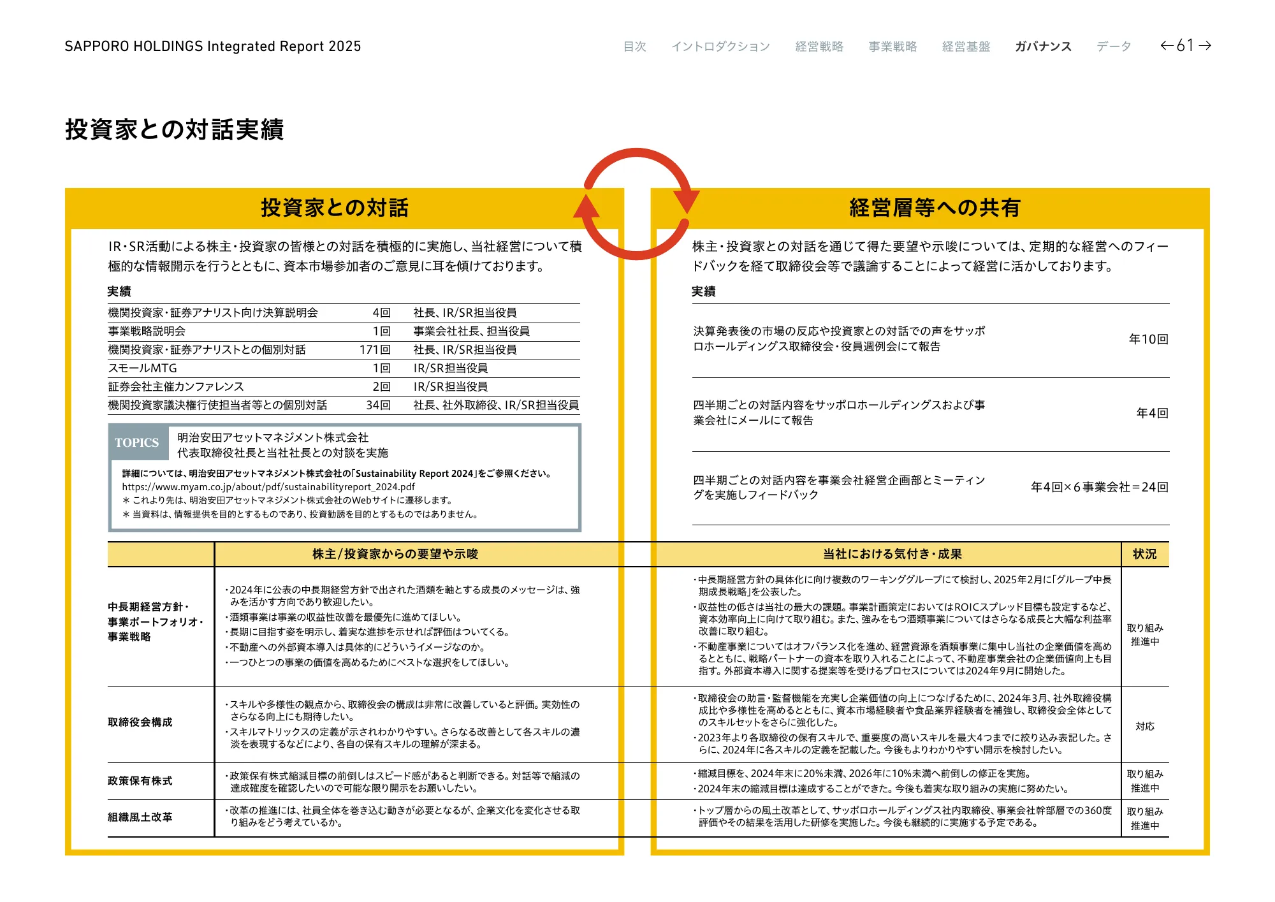Open the 目次 navigation item
Image resolution: width=1275 pixels, height=902 pixels.
click(634, 47)
